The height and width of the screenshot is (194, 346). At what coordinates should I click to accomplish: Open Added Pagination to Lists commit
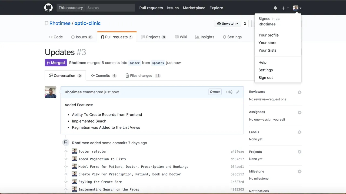(102, 159)
